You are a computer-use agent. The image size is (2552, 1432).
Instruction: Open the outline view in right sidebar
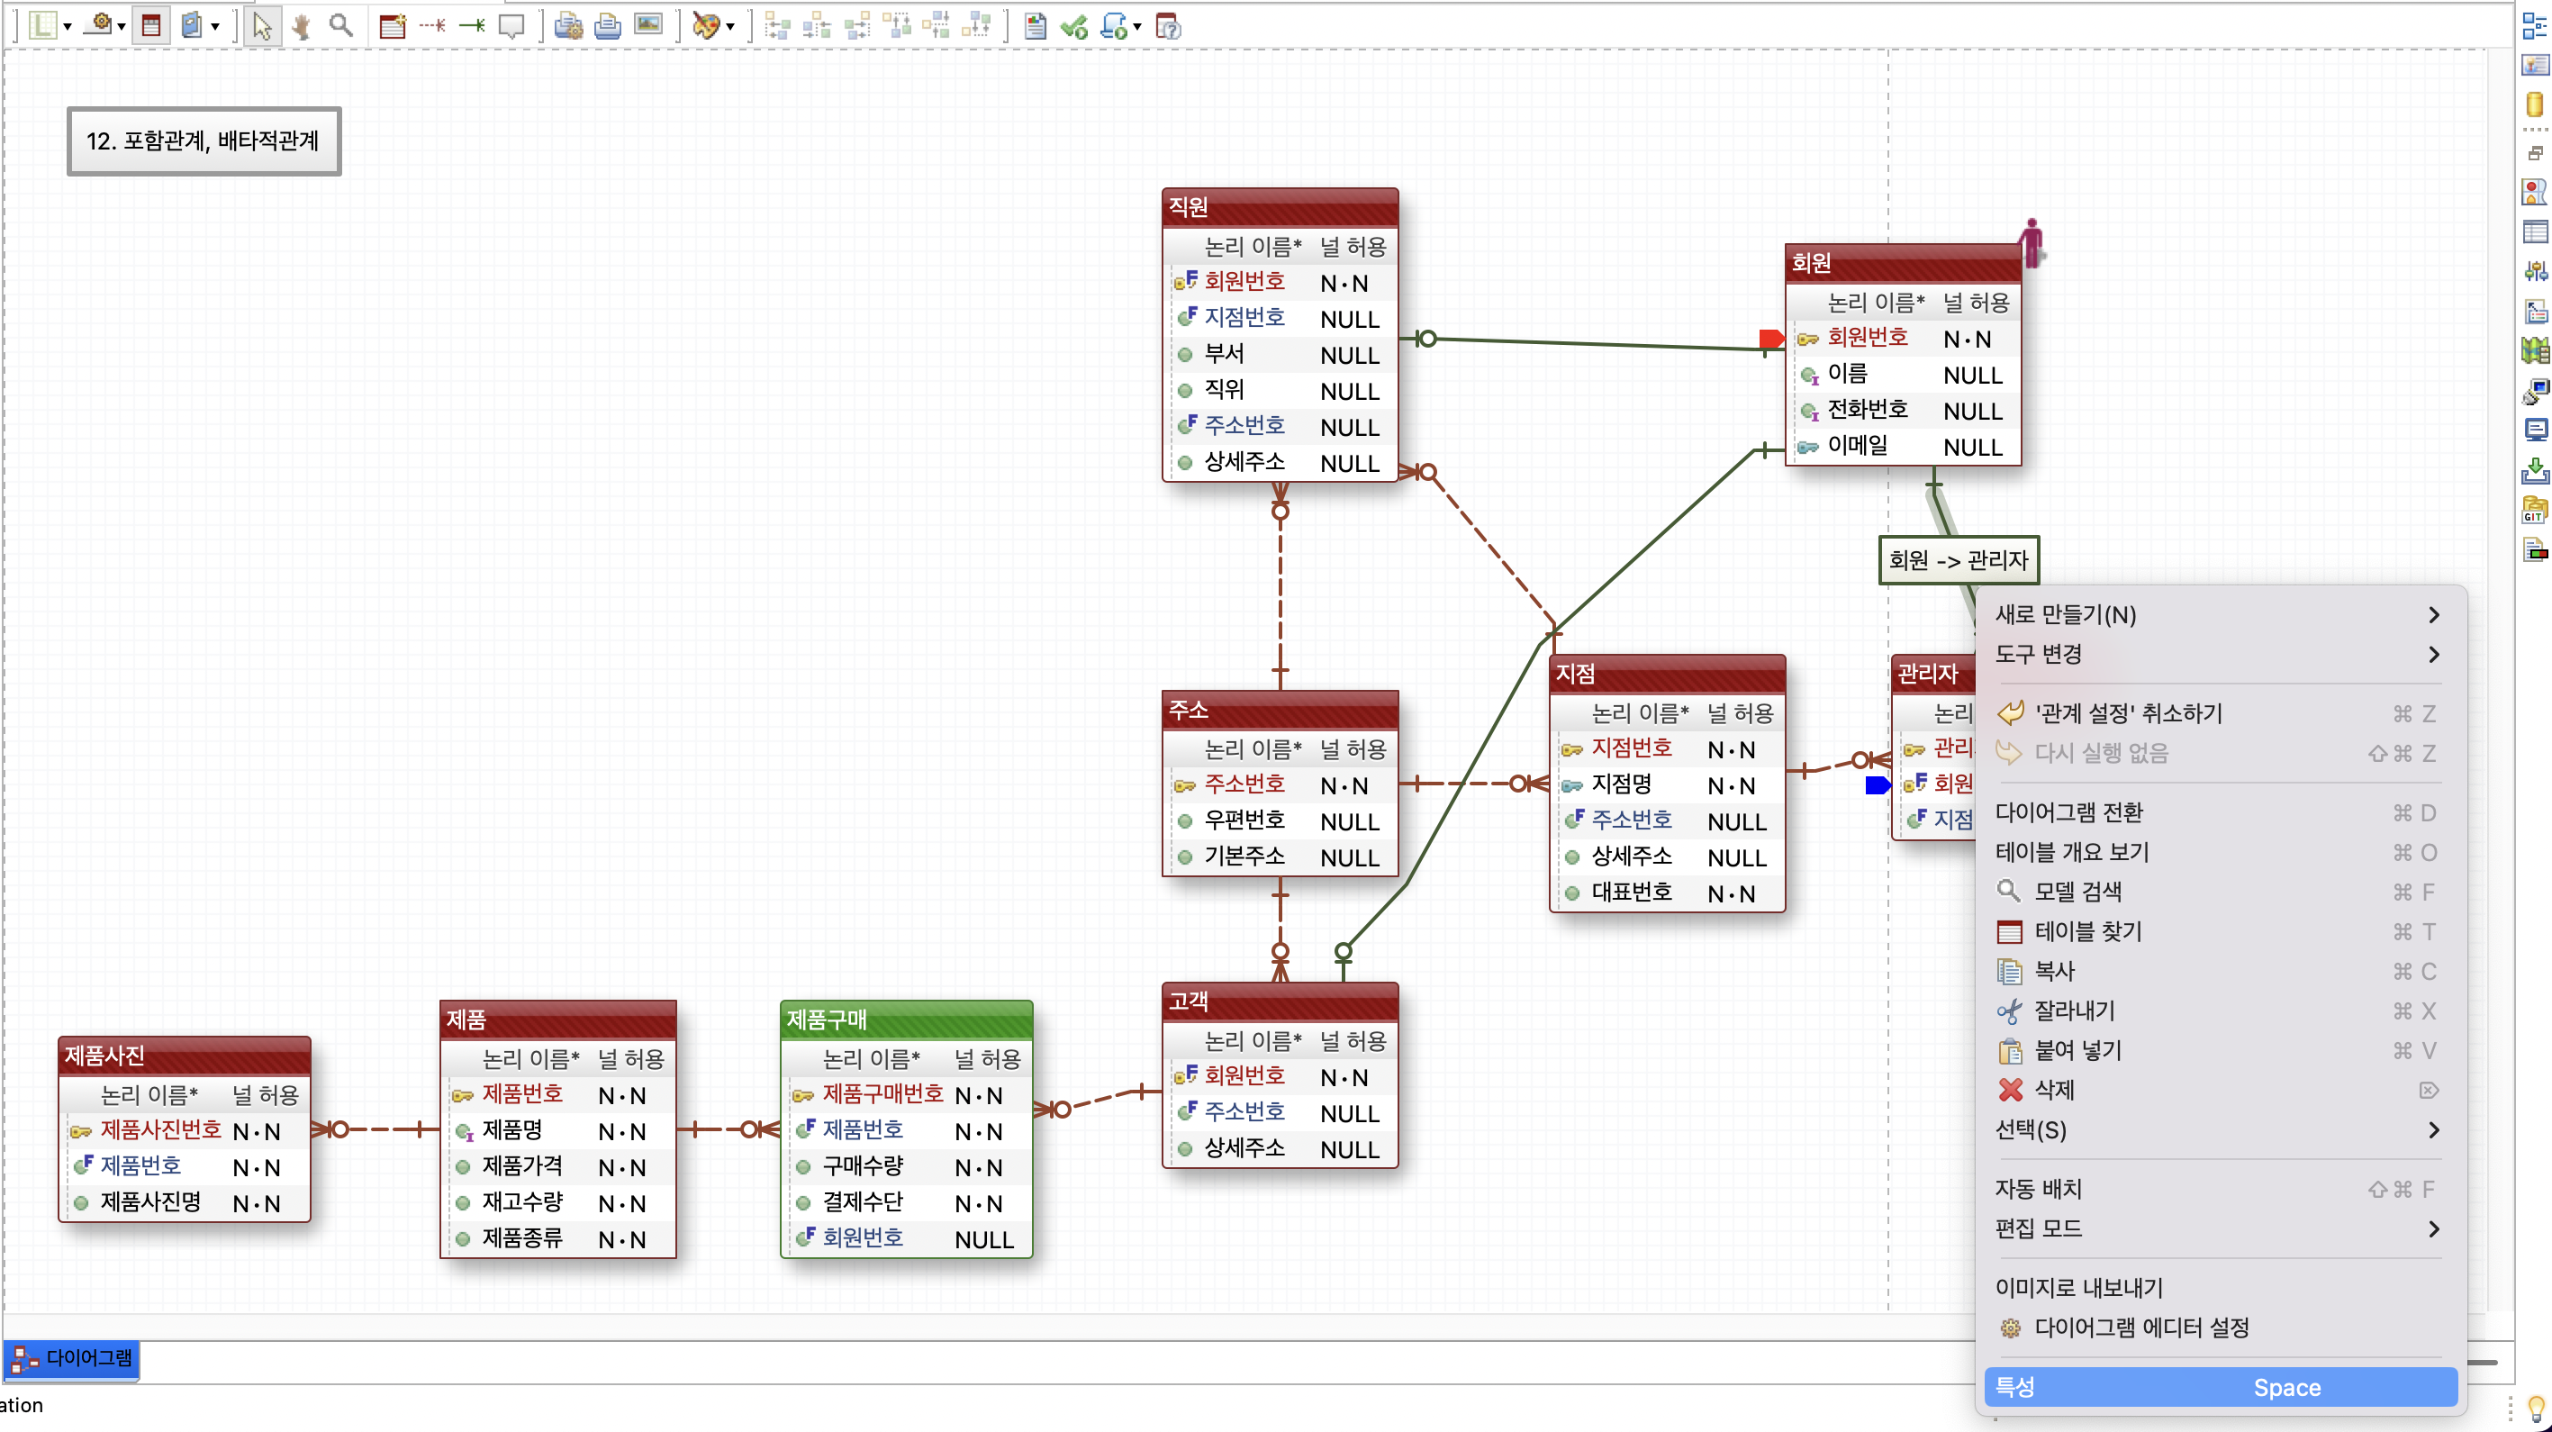(x=2534, y=27)
